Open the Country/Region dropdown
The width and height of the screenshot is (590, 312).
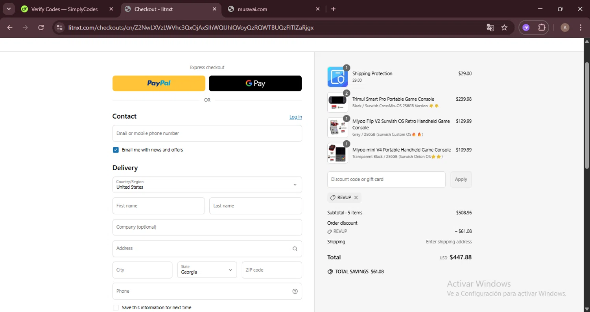point(207,185)
